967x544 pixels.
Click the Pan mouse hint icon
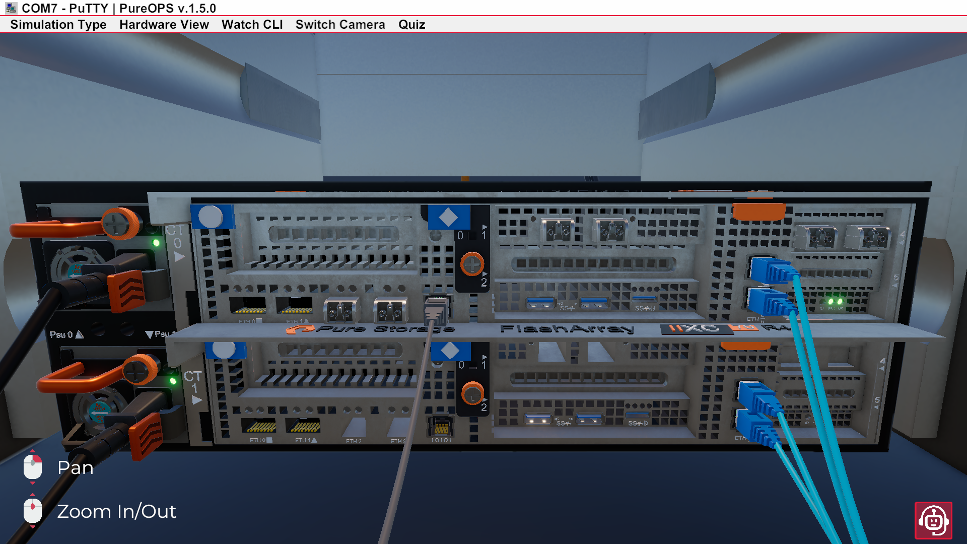click(x=33, y=467)
